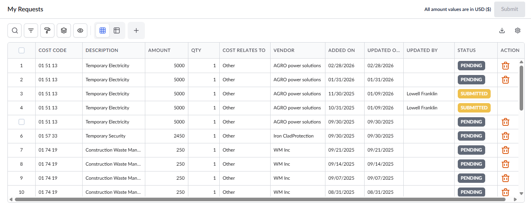Click the vertical scrollbar thumb
Screen dimensions: 531x209
tap(521, 88)
